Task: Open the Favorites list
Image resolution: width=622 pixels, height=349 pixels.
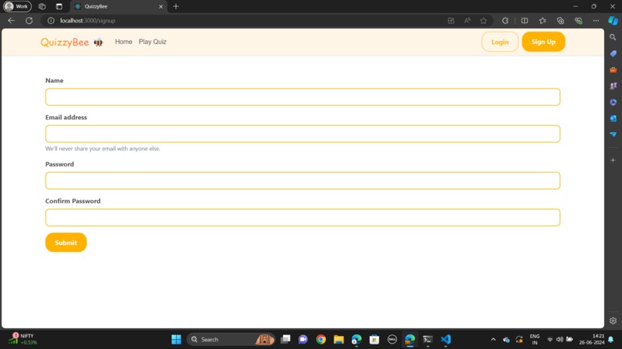Action: (x=543, y=21)
